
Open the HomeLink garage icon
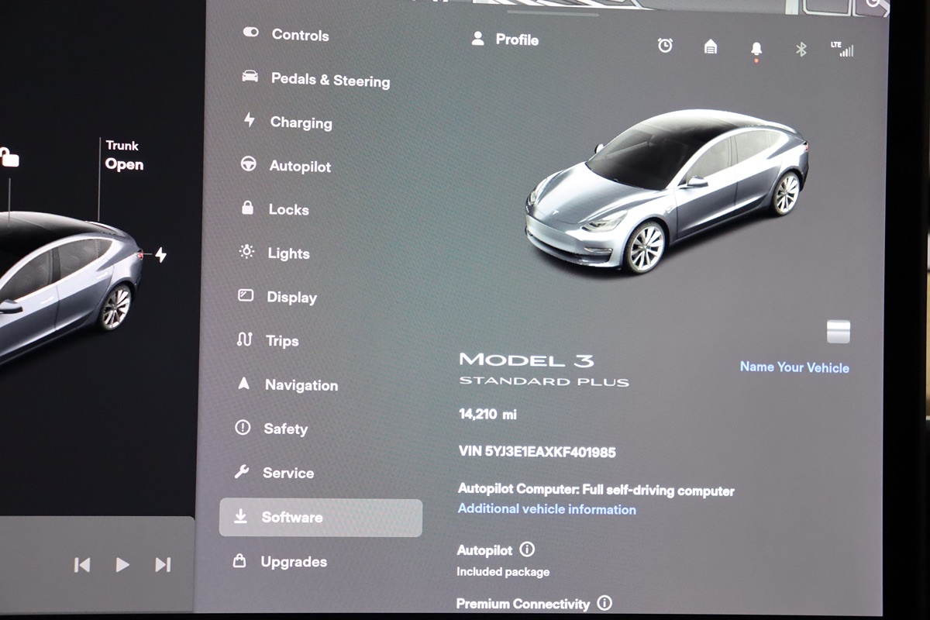(710, 47)
